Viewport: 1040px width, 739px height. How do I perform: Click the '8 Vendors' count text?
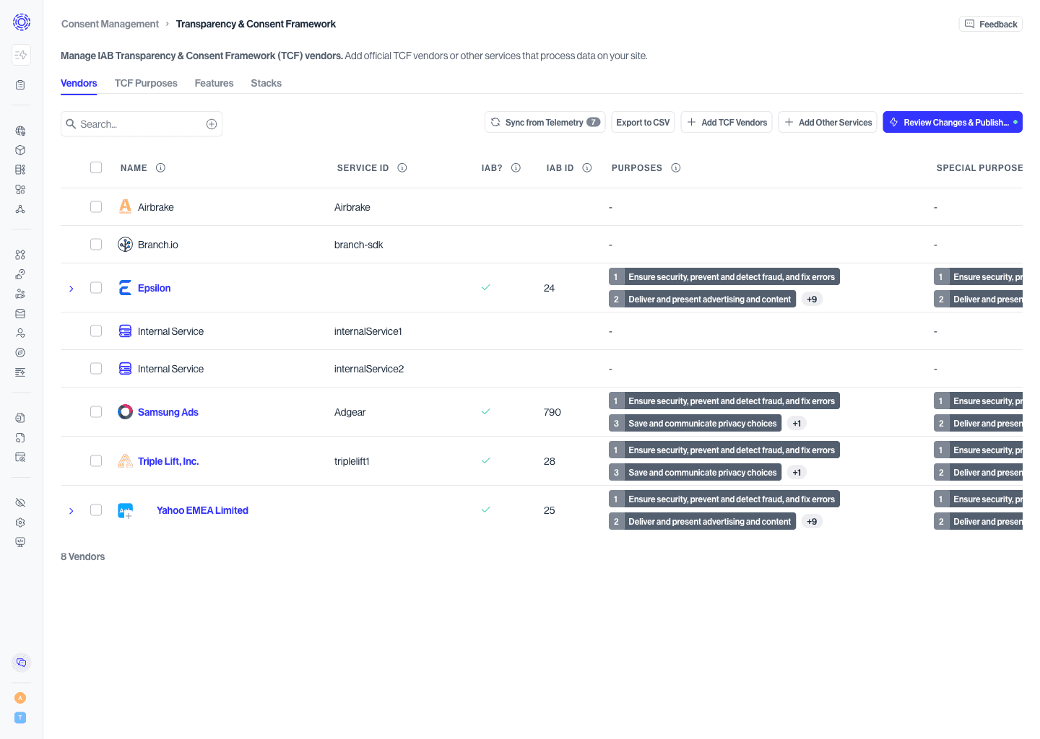(82, 556)
